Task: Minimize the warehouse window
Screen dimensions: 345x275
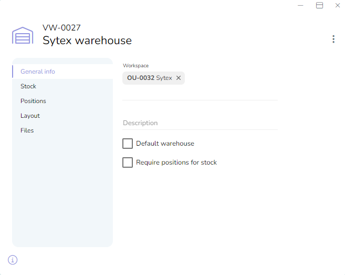Action: point(300,5)
